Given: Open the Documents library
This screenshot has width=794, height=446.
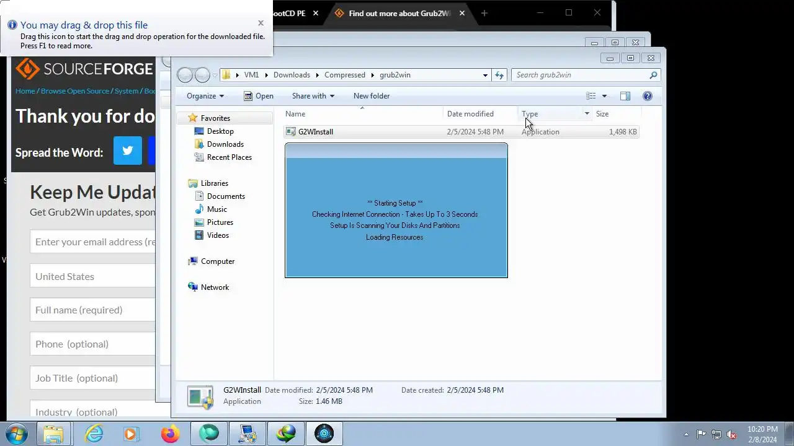Looking at the screenshot, I should coord(226,196).
